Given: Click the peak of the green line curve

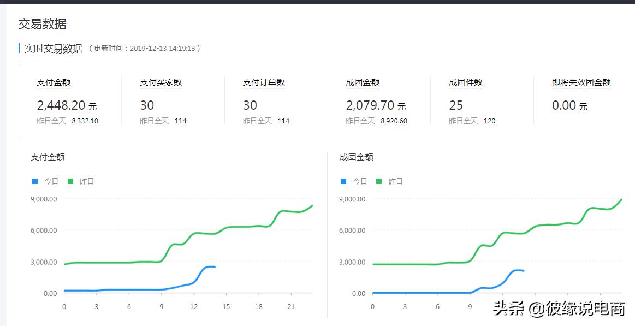Looking at the screenshot, I should [311, 206].
